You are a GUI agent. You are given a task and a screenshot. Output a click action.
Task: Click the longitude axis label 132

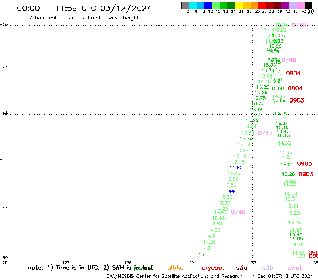253,263
